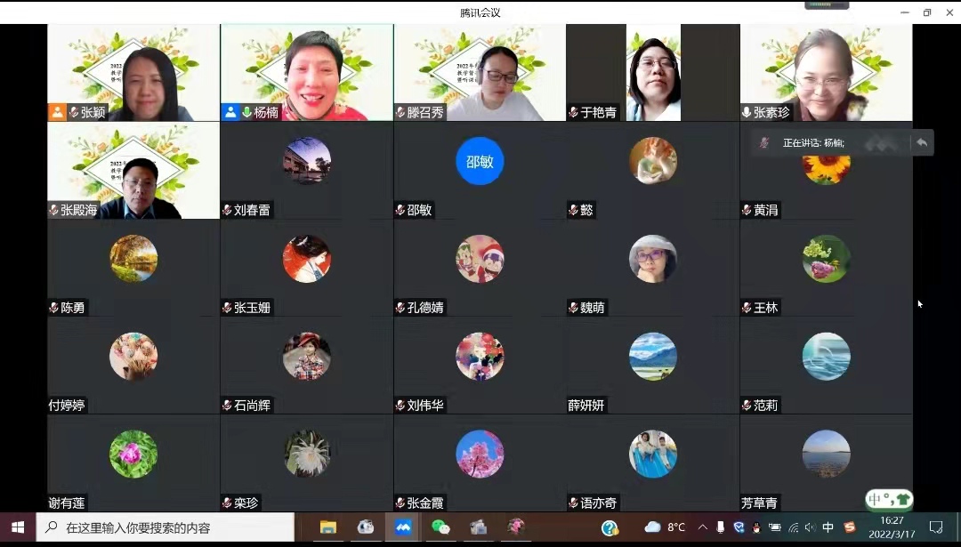Open File Explorer in the taskbar

(x=328, y=527)
